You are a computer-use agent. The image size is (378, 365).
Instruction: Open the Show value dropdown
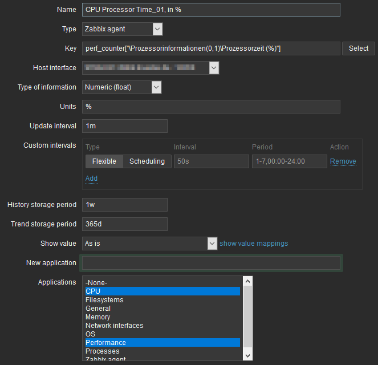[x=150, y=244]
